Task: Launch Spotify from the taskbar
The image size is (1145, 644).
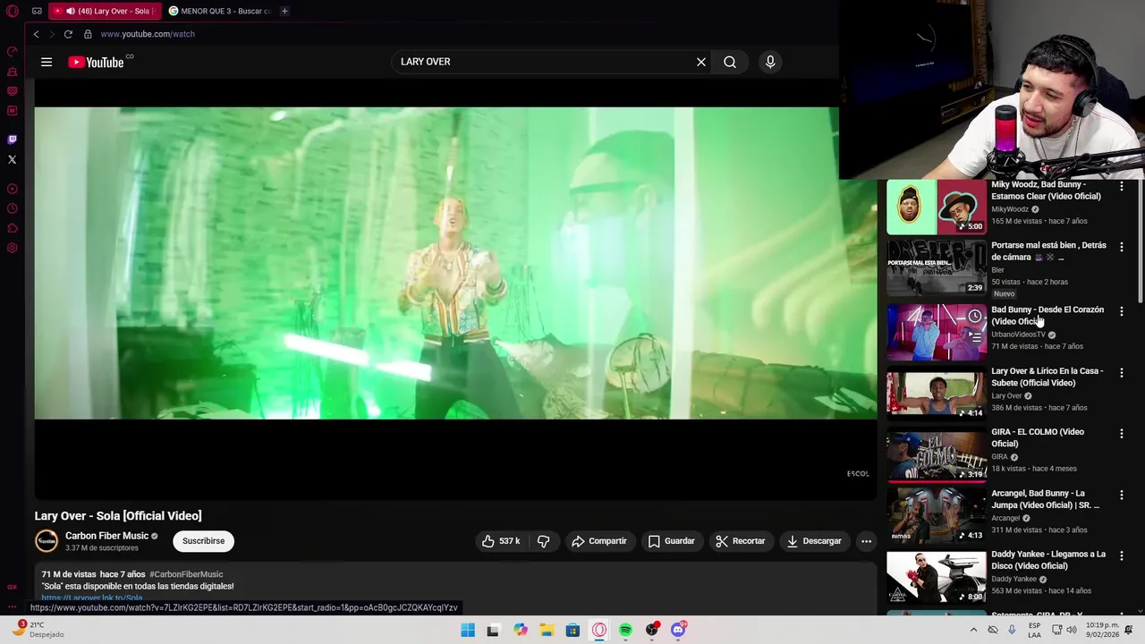Action: point(625,631)
